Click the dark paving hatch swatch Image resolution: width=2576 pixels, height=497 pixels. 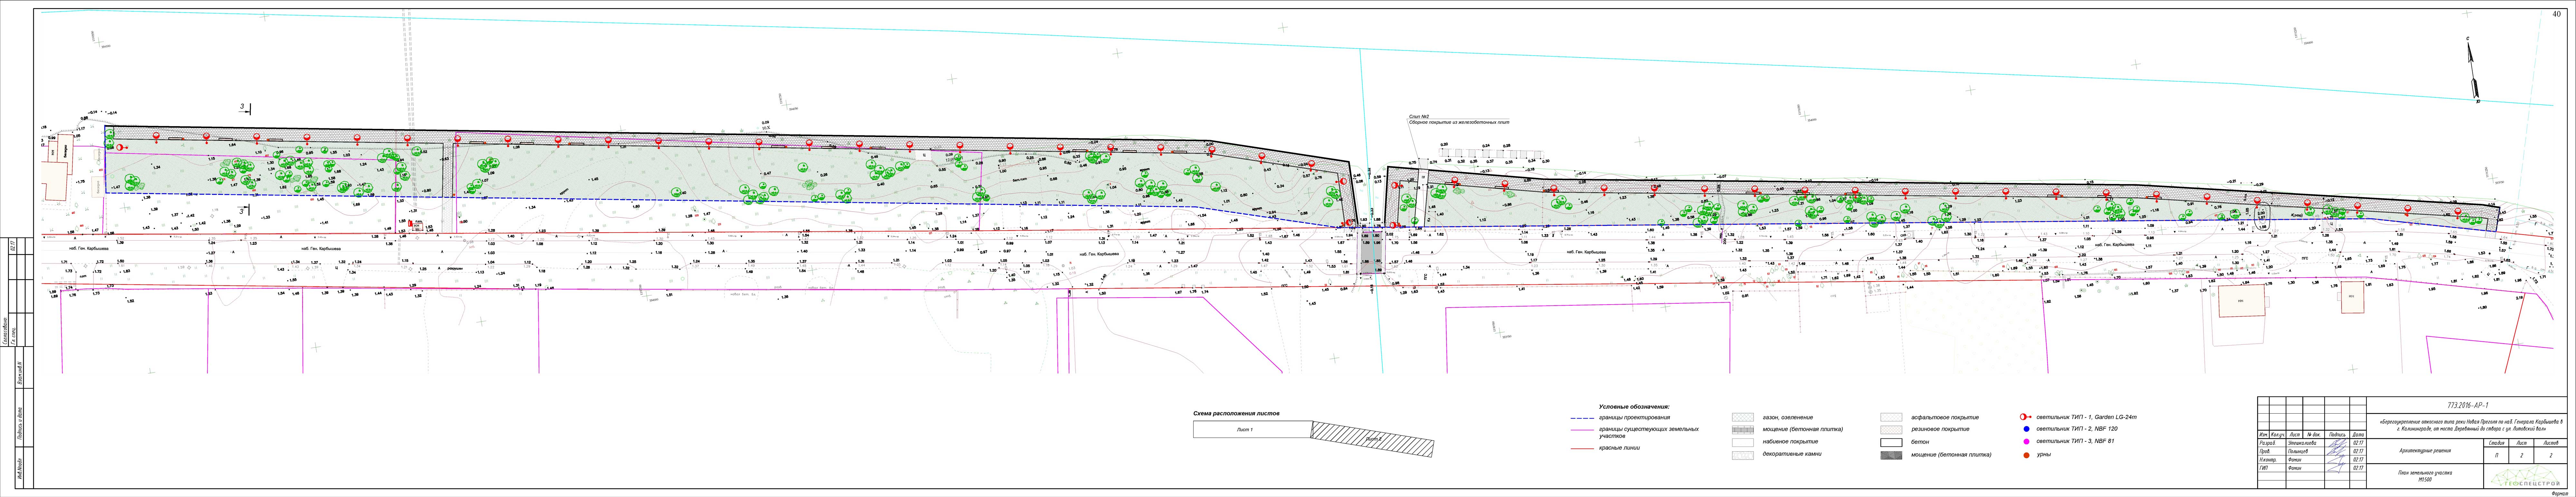click(x=1891, y=455)
